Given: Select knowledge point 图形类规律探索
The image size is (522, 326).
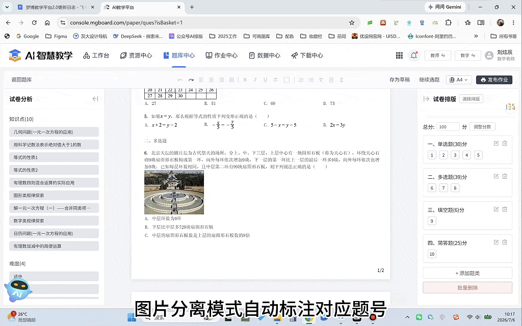Looking at the screenshot, I should tap(54, 195).
